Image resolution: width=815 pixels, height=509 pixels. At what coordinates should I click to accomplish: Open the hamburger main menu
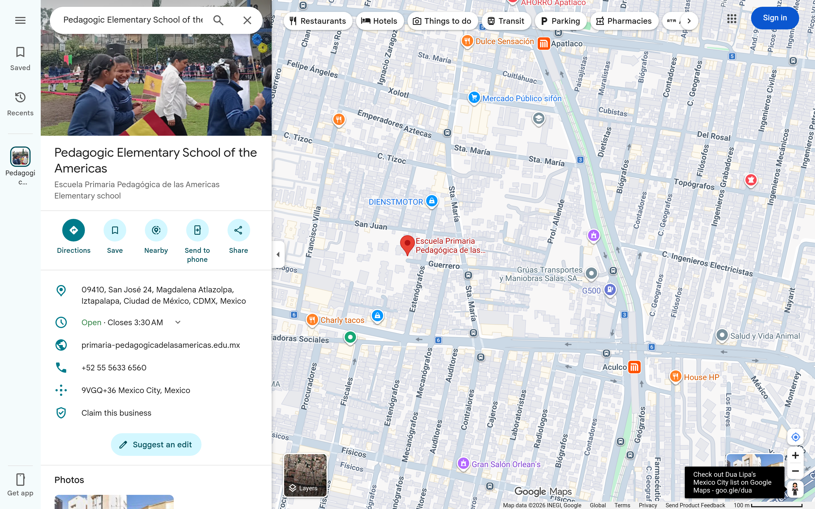20,20
